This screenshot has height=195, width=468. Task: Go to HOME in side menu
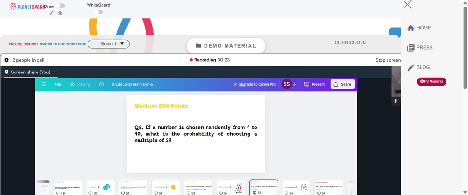pyautogui.click(x=419, y=28)
